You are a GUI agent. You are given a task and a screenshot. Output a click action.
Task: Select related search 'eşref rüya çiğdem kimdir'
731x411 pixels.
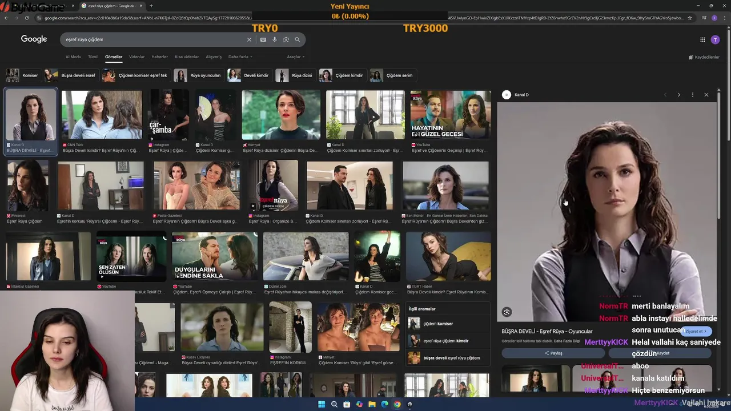click(x=448, y=341)
